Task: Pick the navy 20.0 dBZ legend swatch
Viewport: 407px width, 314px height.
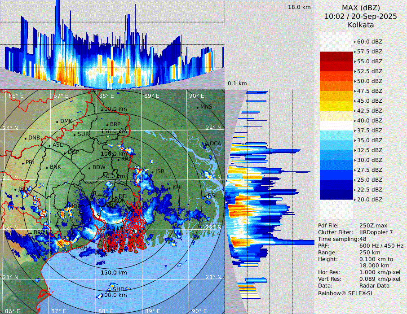Action: 336,195
